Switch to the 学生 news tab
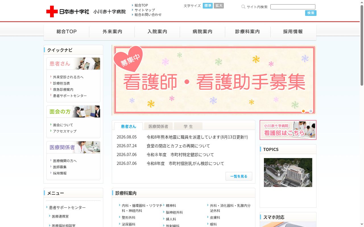 pos(188,126)
